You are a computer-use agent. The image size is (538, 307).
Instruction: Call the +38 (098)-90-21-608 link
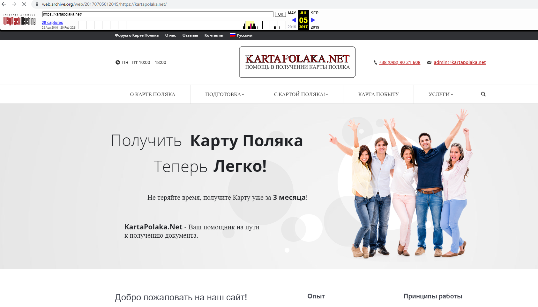400,62
